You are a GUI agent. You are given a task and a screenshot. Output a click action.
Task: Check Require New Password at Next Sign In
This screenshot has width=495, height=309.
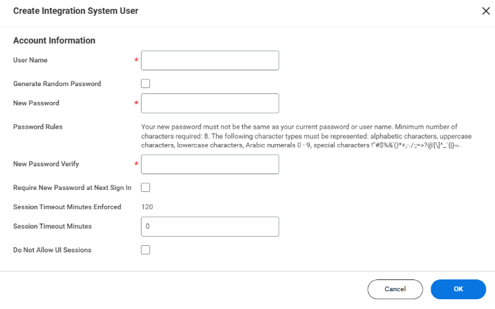coord(145,187)
